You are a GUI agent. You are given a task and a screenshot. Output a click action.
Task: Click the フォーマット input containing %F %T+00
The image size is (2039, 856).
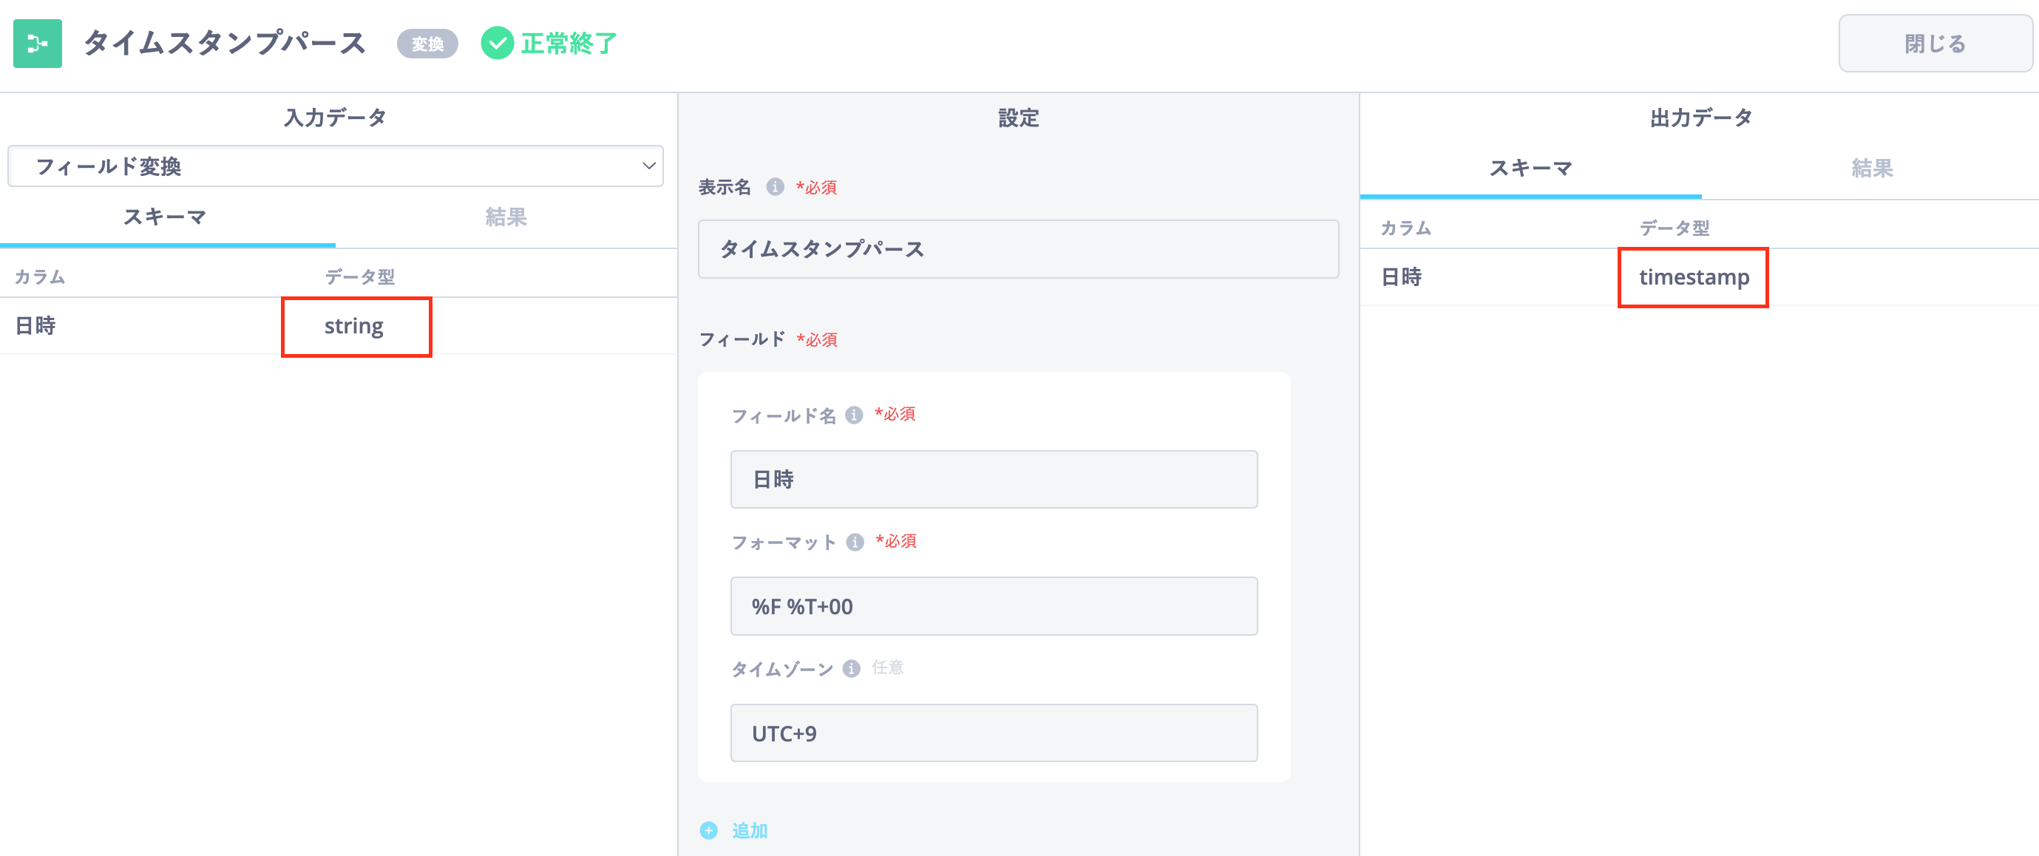point(994,606)
